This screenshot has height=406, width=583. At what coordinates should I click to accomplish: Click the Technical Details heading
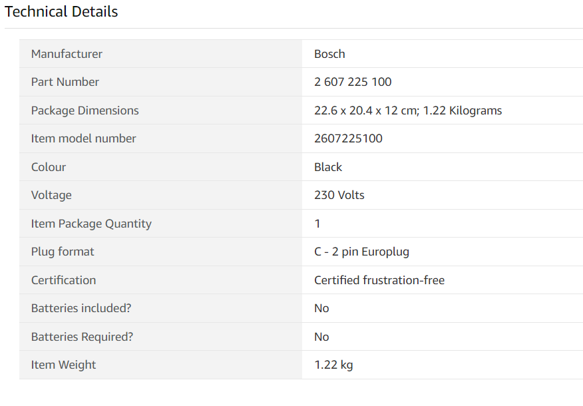pos(61,11)
